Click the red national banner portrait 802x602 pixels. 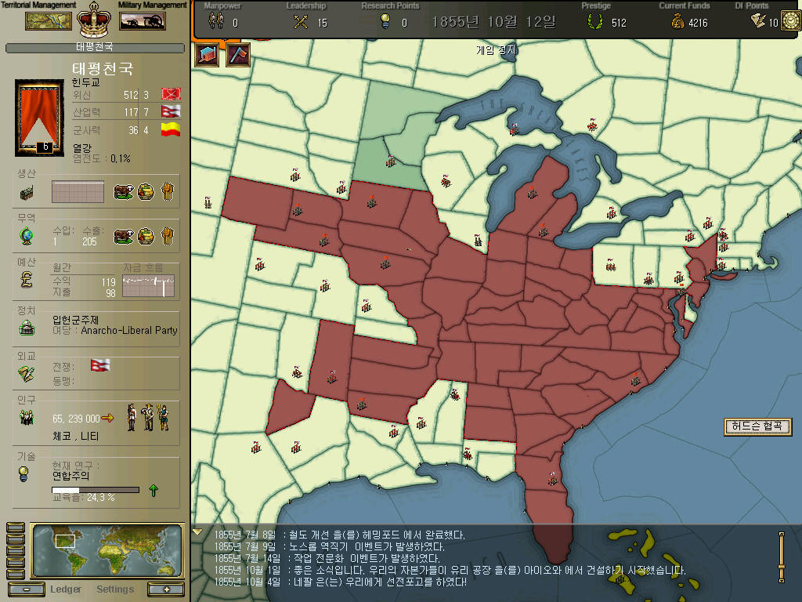(x=39, y=118)
